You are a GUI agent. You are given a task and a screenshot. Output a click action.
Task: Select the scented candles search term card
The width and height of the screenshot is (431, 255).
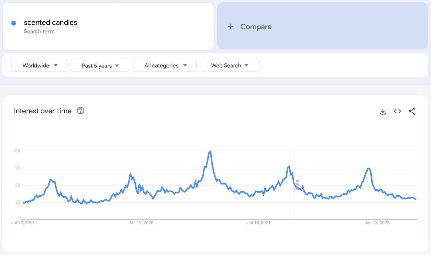[108, 26]
